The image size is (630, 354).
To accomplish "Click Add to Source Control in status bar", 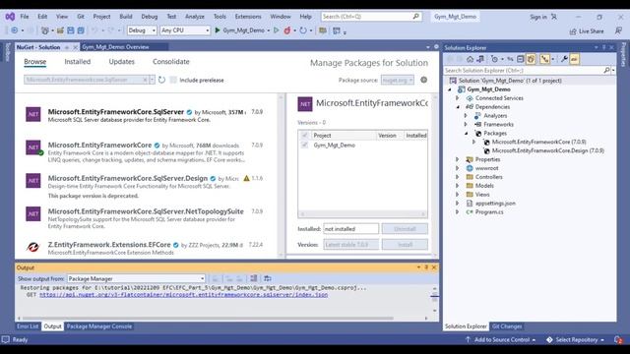I will [501, 339].
